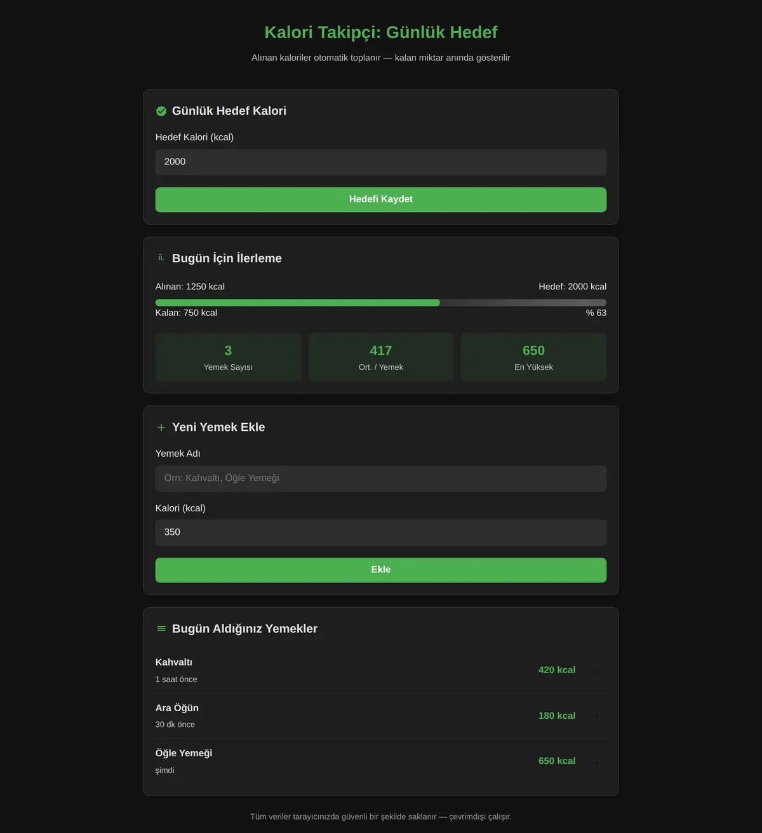Open the Ara Öğün meal entry
762x833 pixels.
click(381, 716)
